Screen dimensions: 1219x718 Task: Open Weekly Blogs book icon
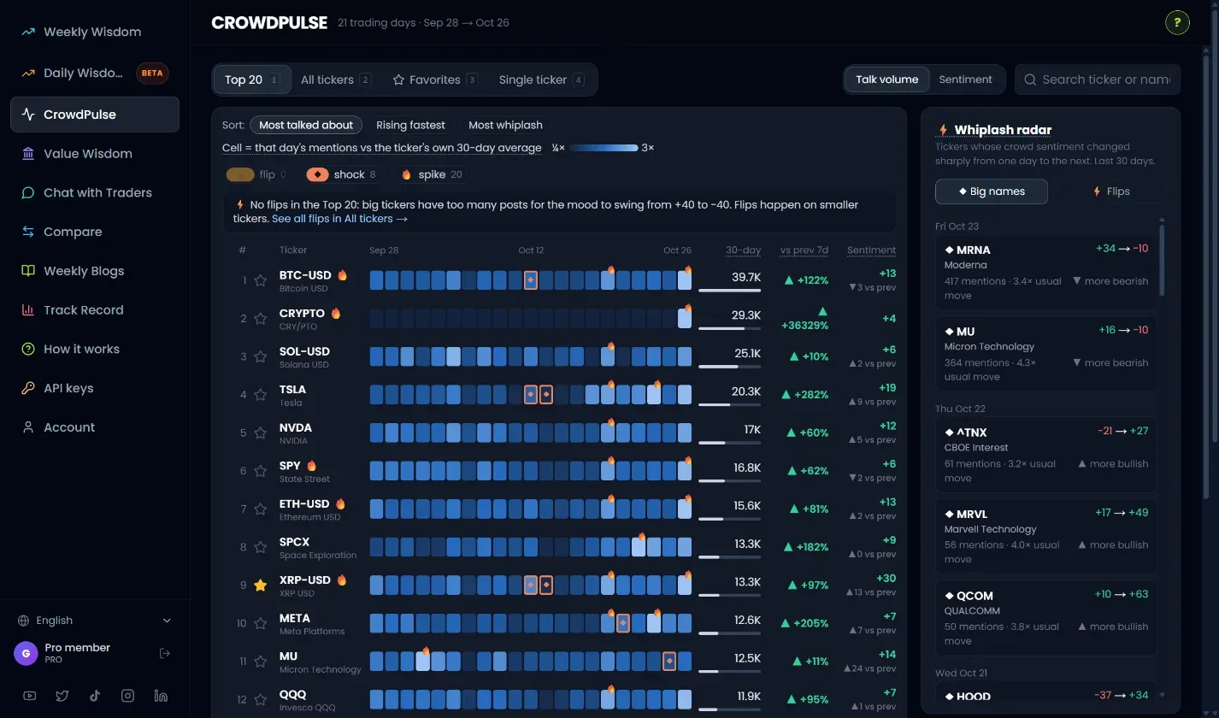[28, 271]
